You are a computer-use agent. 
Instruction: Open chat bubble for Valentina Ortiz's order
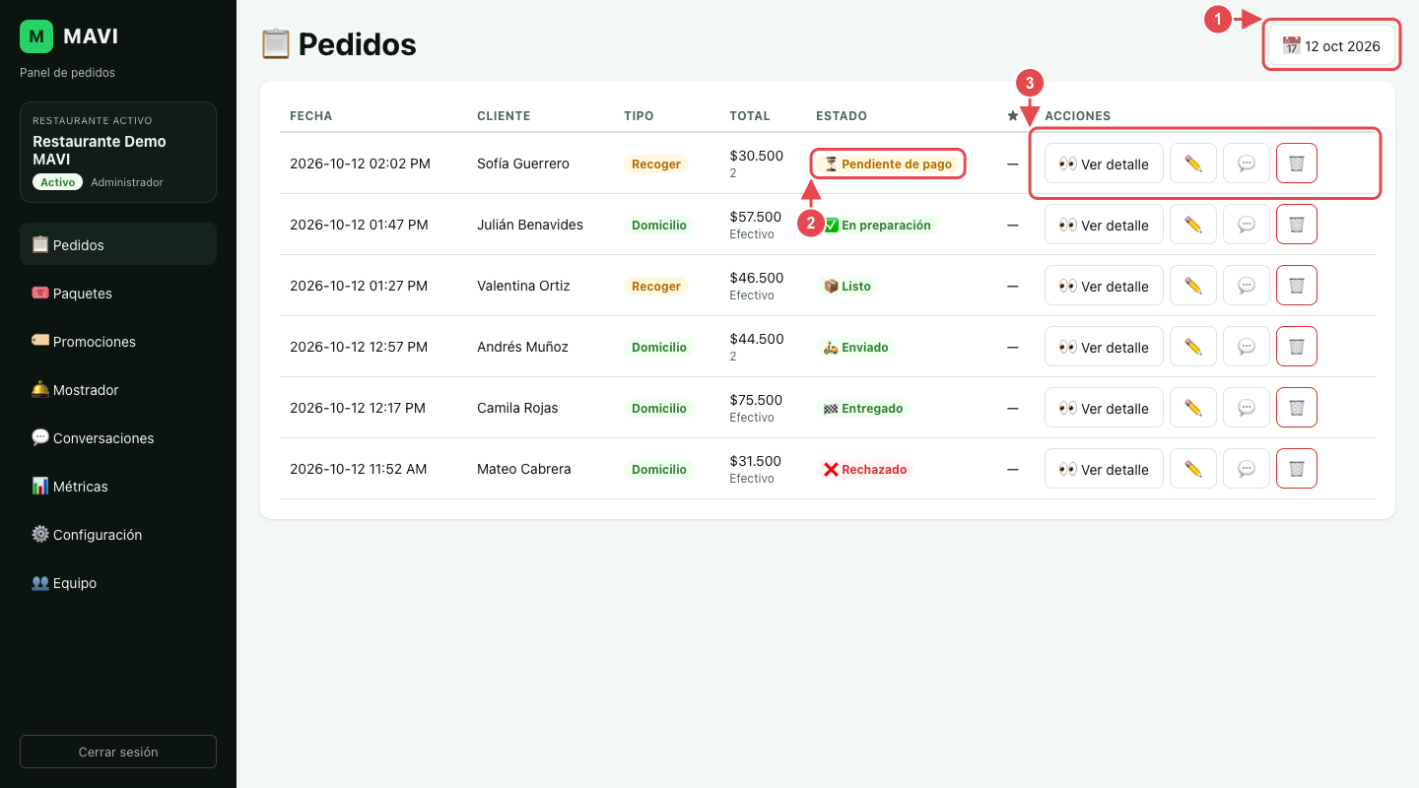click(1247, 286)
